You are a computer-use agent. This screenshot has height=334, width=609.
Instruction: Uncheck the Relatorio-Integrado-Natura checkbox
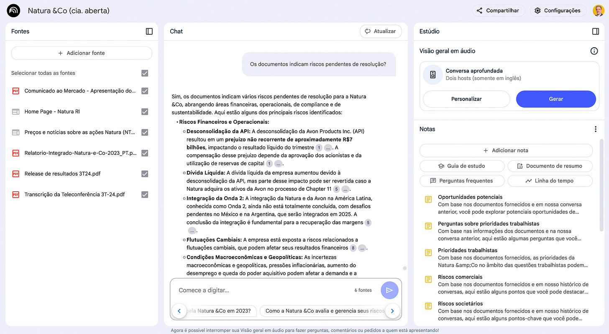coord(145,153)
